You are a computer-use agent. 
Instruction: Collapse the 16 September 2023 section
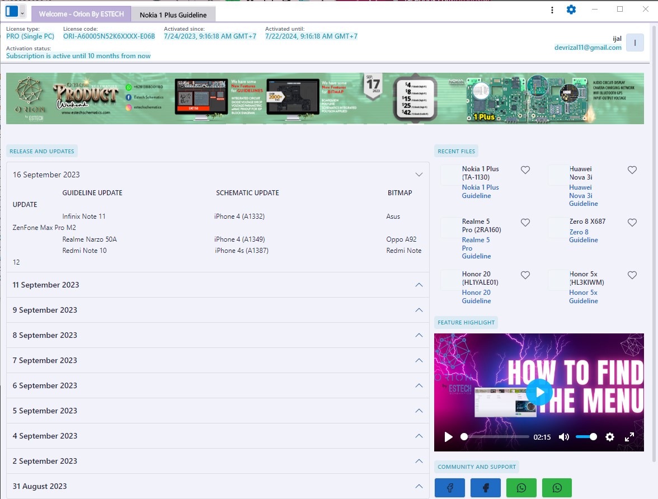pos(419,175)
